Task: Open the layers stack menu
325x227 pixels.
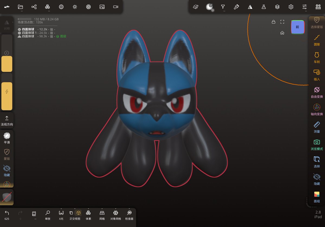Action: (x=277, y=7)
